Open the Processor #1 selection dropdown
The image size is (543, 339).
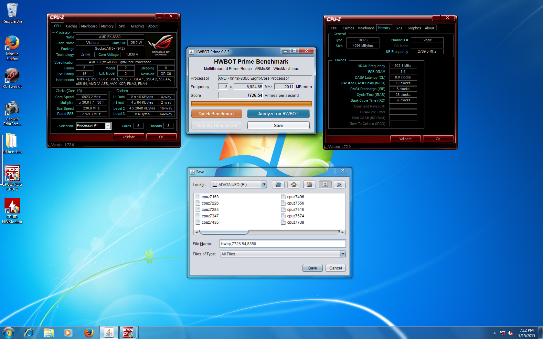(108, 126)
